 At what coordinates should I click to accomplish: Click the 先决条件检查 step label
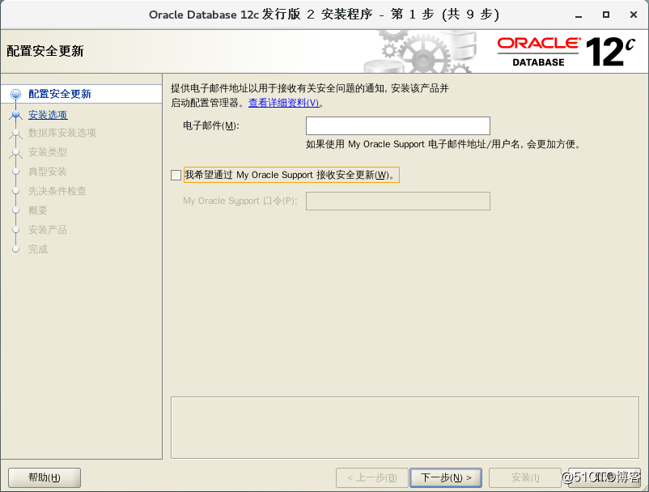(x=57, y=191)
